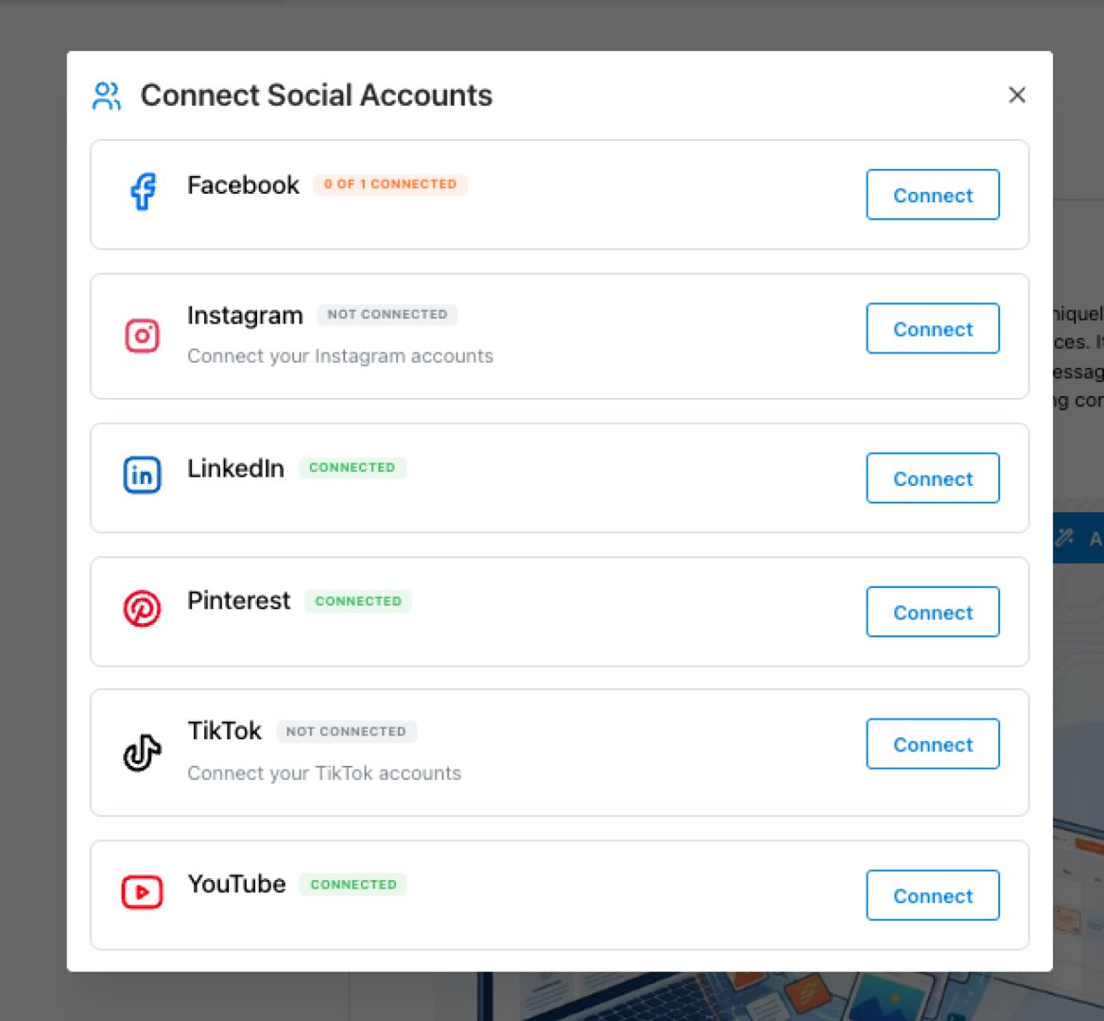Select the 'Connect your TikTok accounts' text
1104x1021 pixels.
click(324, 772)
